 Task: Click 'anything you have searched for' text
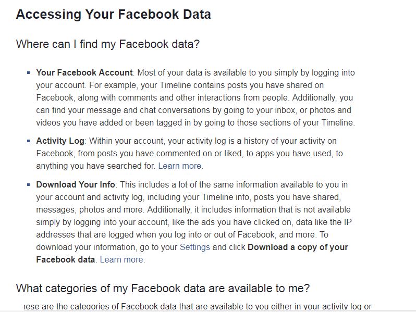click(x=96, y=166)
